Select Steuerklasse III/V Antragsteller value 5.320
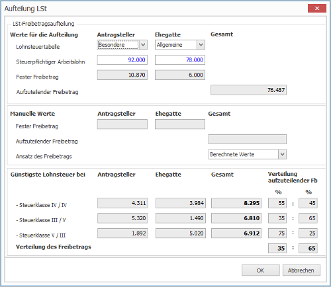The width and height of the screenshot is (331, 287). tap(122, 218)
